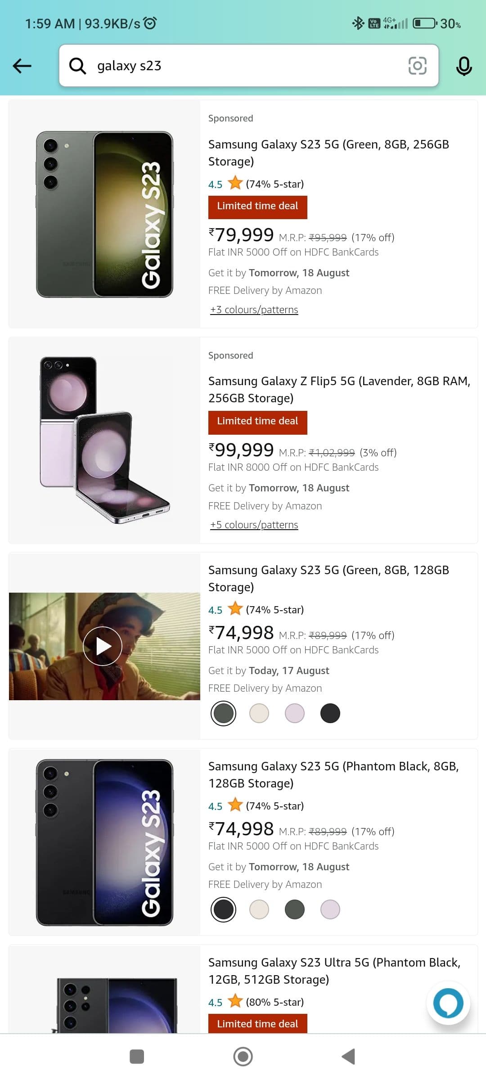
Task: Choose green swatch on Phantom Black listing
Action: tap(295, 909)
